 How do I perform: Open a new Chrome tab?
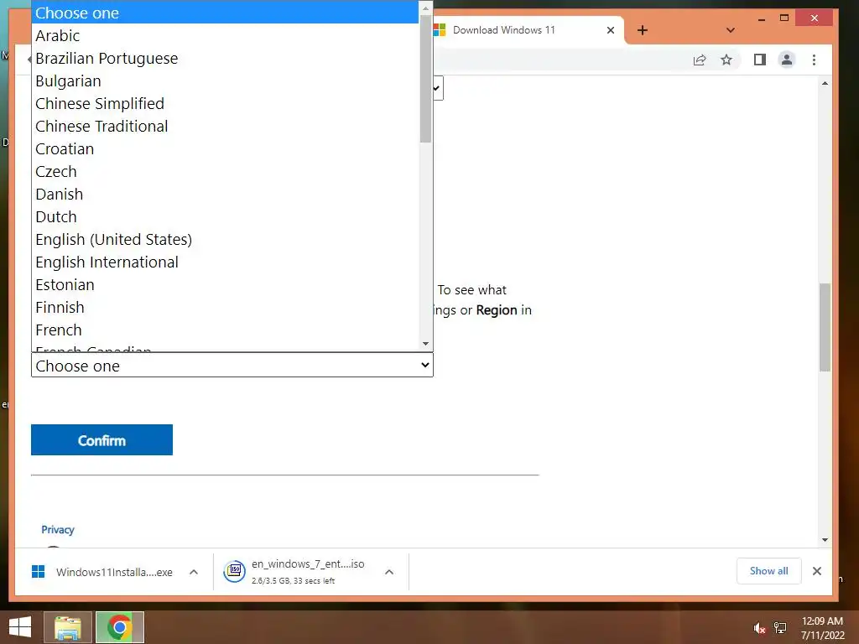(x=643, y=30)
